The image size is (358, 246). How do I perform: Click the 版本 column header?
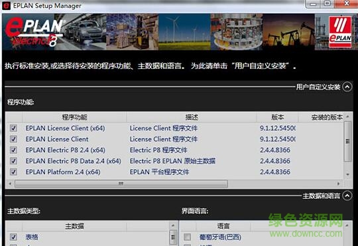[277, 117]
